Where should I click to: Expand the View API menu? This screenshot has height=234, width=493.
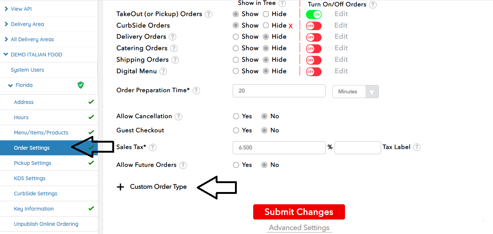tap(6, 9)
